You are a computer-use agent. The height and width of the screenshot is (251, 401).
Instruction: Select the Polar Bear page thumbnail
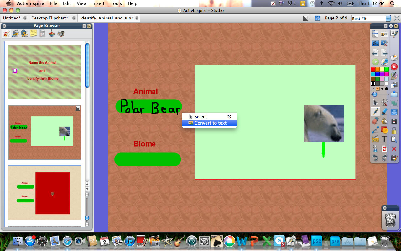click(44, 132)
